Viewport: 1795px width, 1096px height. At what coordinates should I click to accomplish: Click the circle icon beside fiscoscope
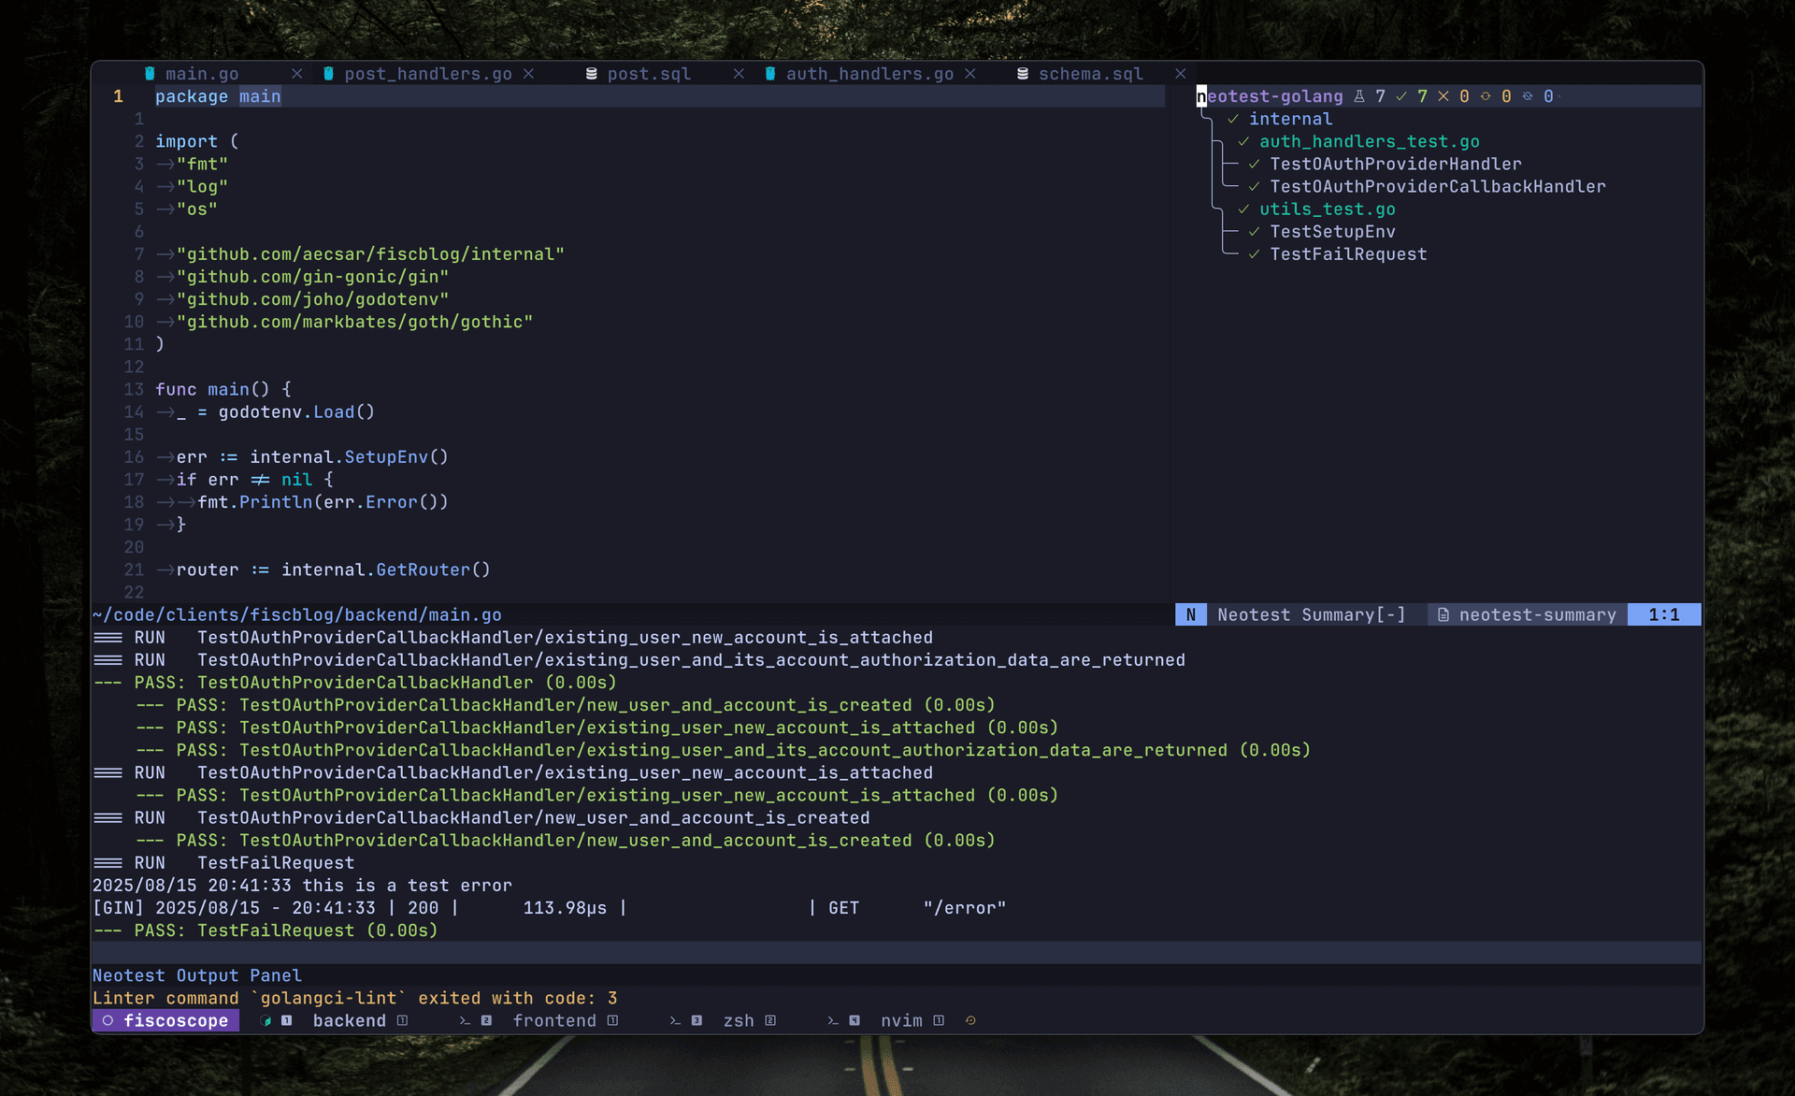pos(108,1020)
